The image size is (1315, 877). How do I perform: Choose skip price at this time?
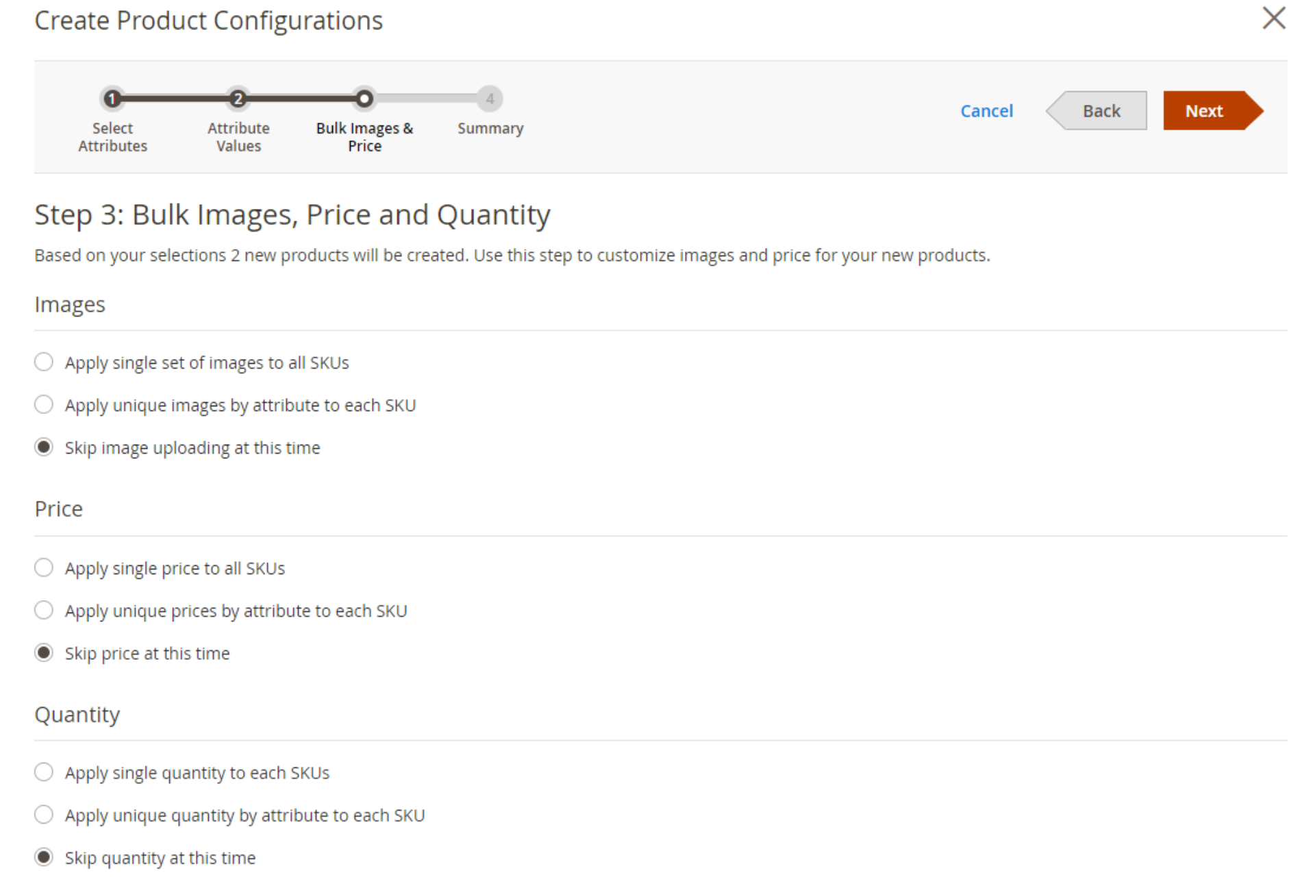click(x=43, y=652)
